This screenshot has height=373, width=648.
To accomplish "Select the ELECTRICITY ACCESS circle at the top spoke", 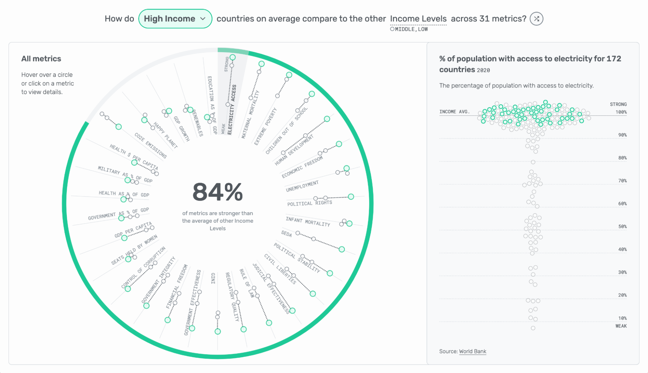I will (232, 57).
